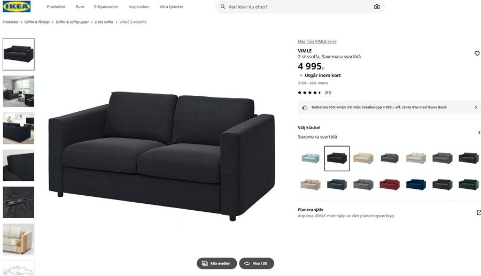Open Mer från VIMLE serie link
This screenshot has width=481, height=276.
pyautogui.click(x=317, y=41)
